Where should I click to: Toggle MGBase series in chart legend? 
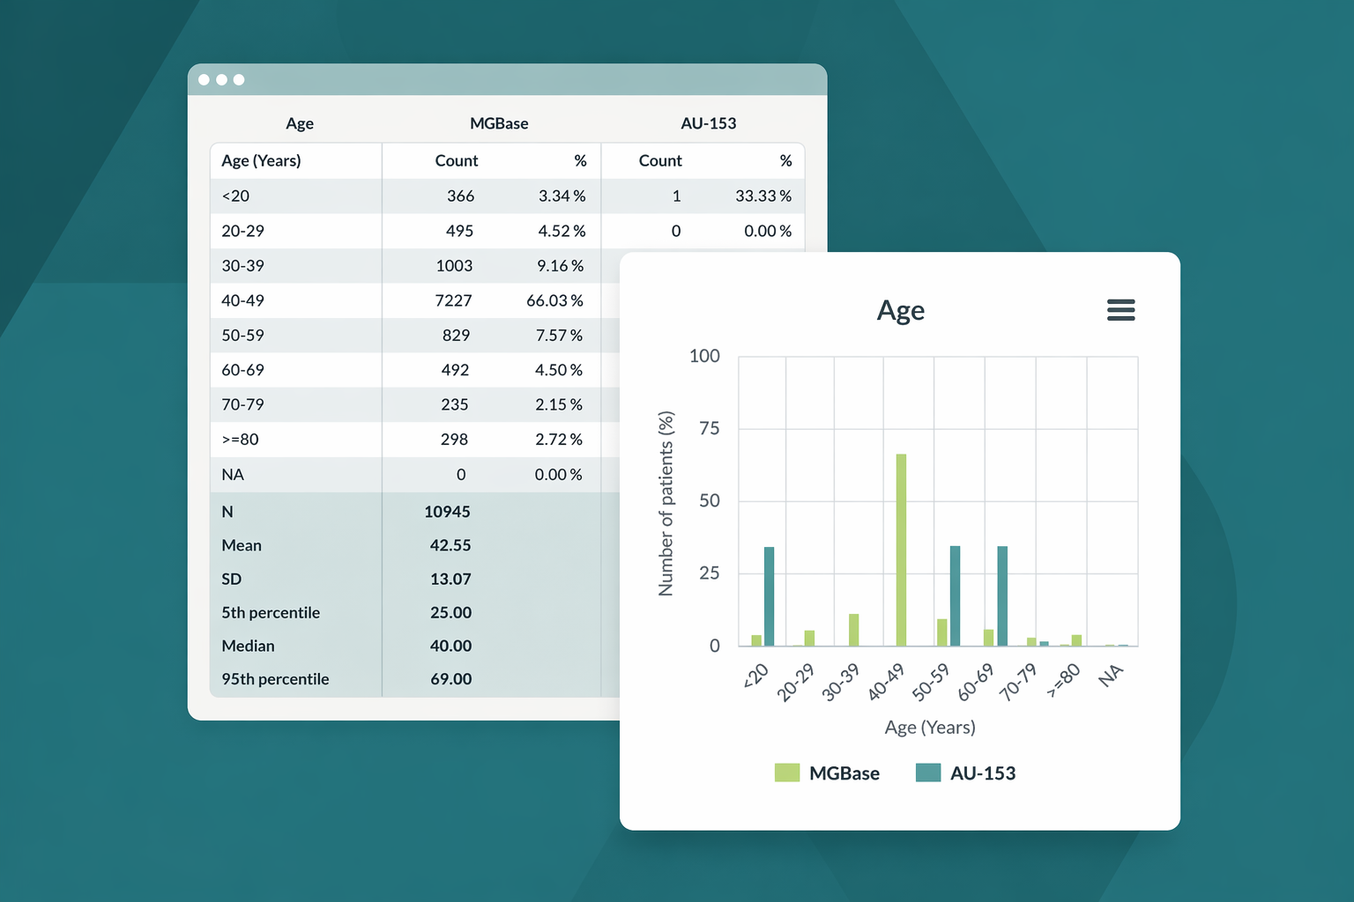(827, 773)
